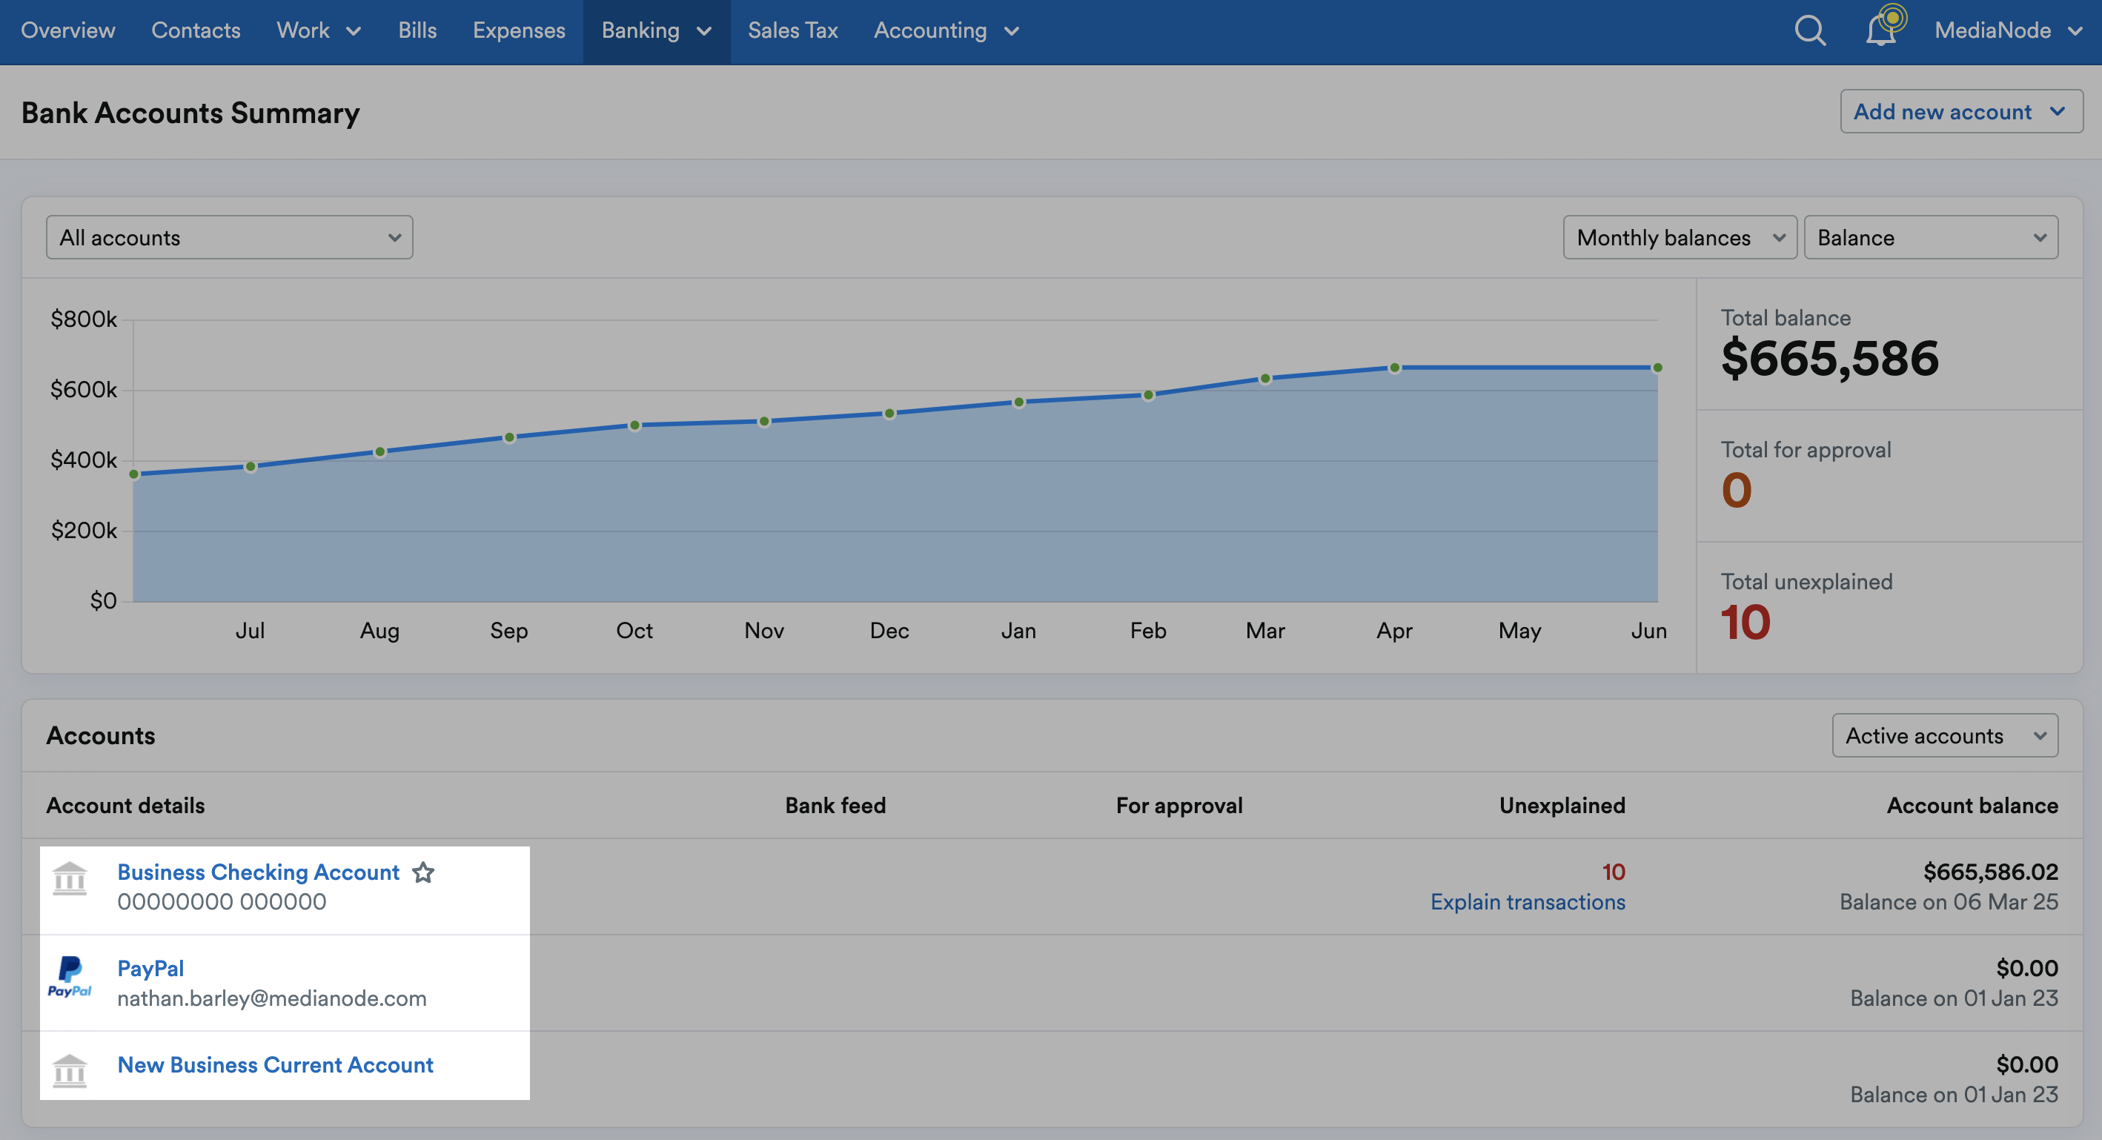Click the Balance on 06 Mar 25 text
Image resolution: width=2102 pixels, height=1140 pixels.
1949,903
